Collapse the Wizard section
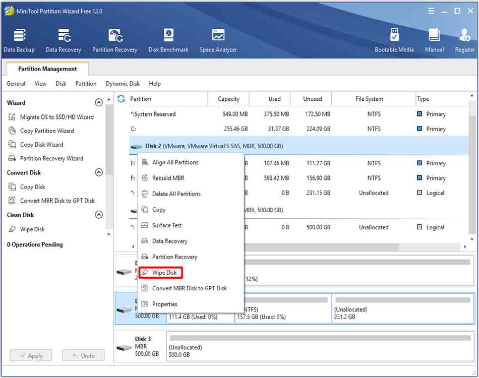The width and height of the screenshot is (479, 378). 99,102
